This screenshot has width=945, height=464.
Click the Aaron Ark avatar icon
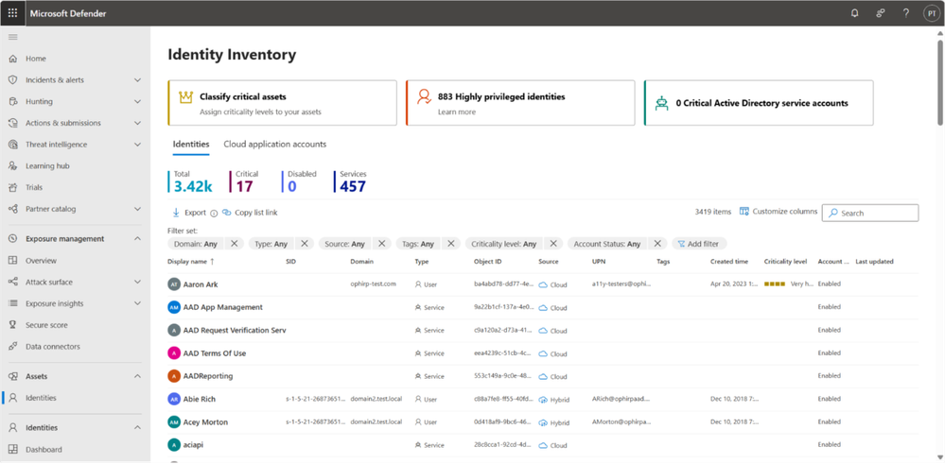click(x=173, y=284)
